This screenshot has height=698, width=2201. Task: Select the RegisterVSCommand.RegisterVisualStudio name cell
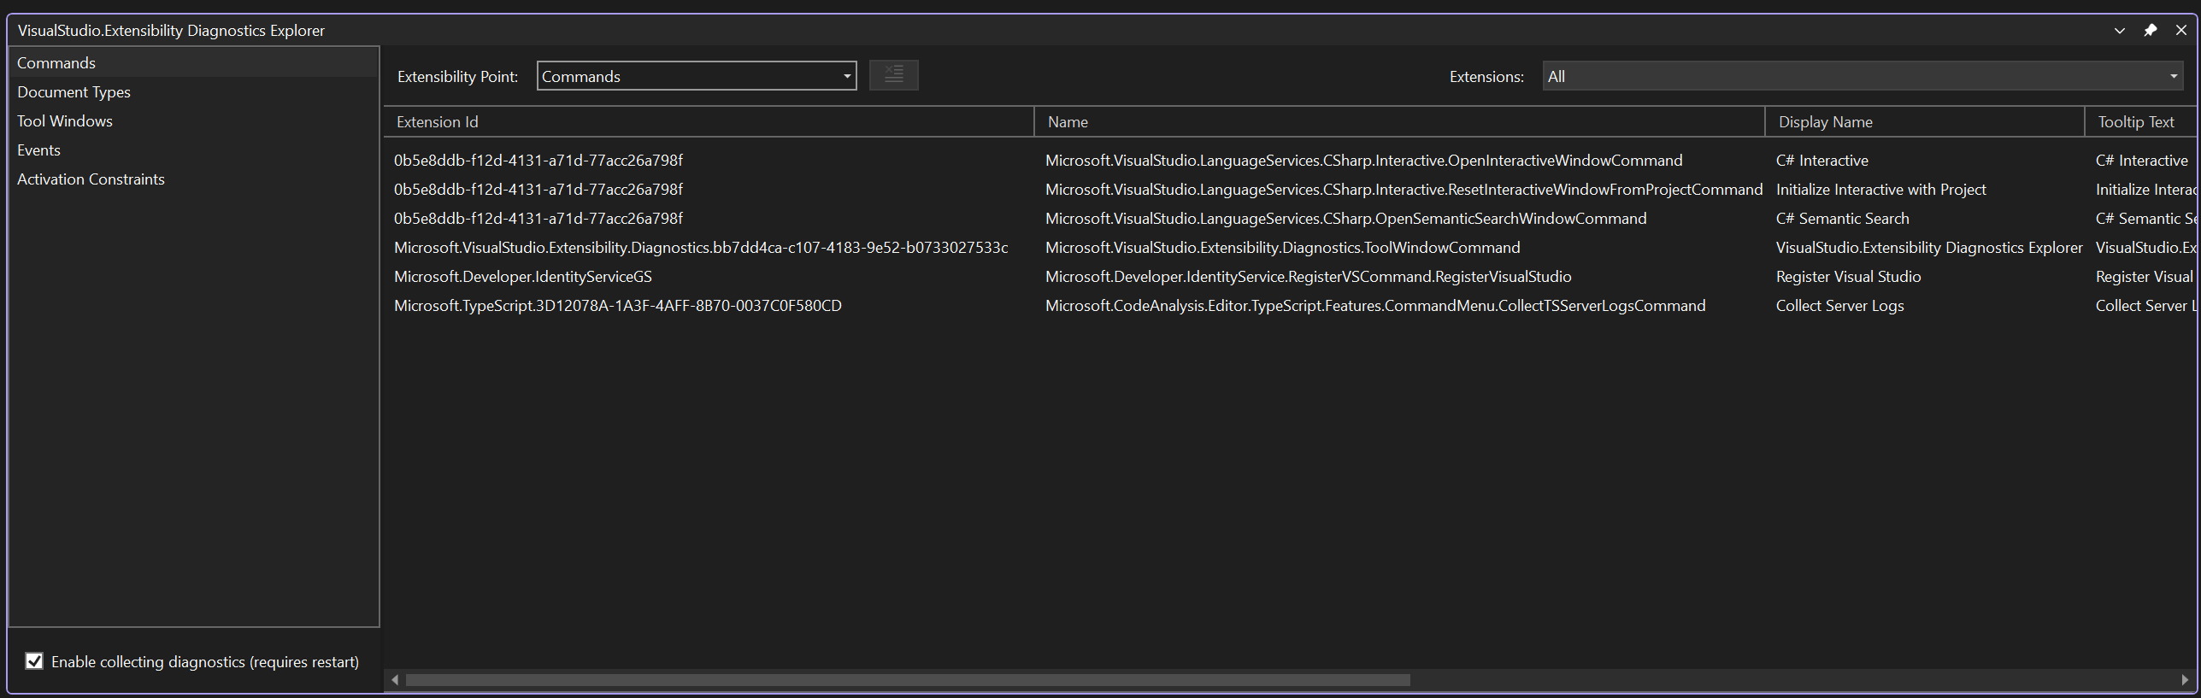point(1308,276)
